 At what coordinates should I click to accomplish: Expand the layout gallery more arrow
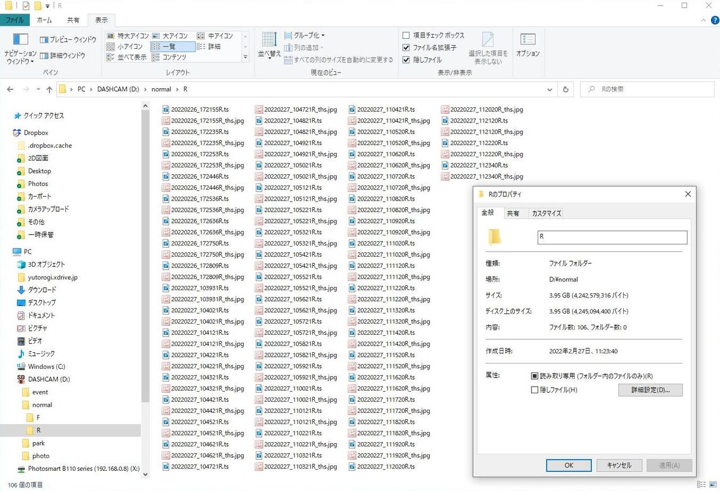[245, 57]
